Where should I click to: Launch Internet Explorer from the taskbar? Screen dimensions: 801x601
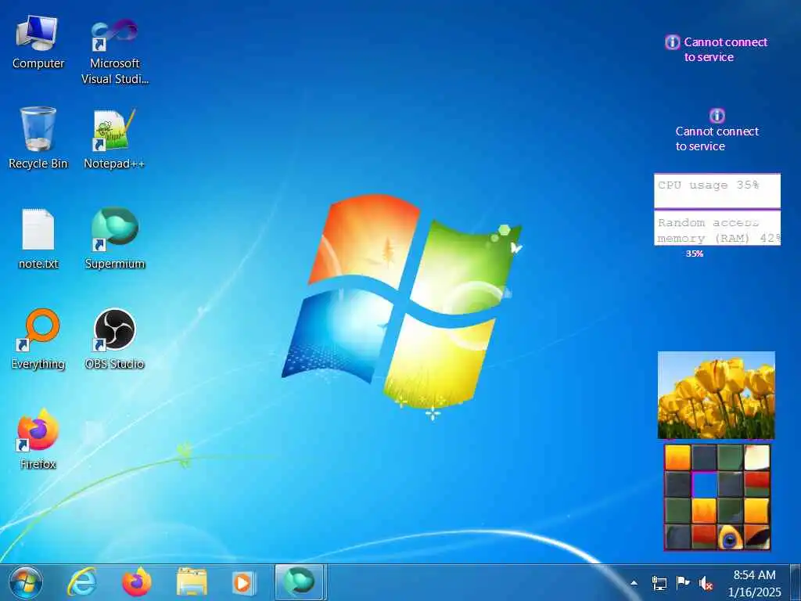pos(82,582)
